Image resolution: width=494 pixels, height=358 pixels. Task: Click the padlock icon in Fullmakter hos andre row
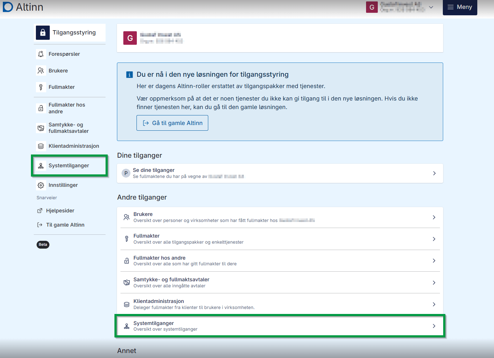point(127,261)
